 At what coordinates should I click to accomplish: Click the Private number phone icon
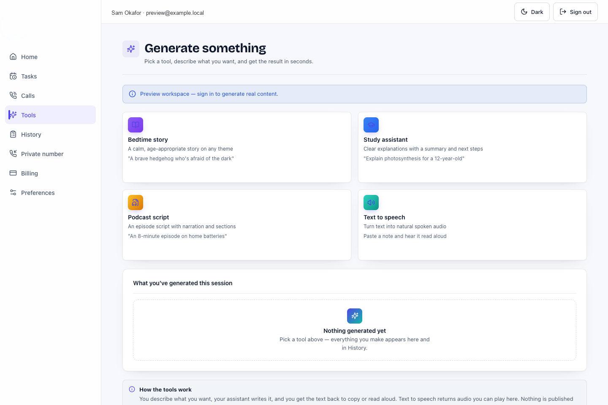point(13,154)
